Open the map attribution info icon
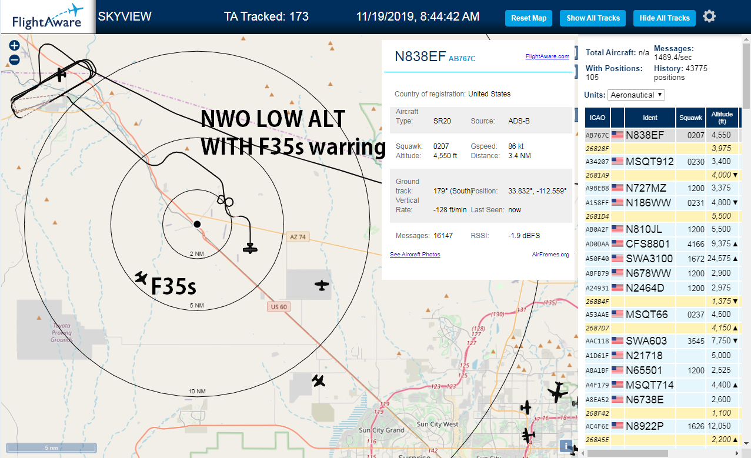Screen dimensions: 751x458 [566, 446]
